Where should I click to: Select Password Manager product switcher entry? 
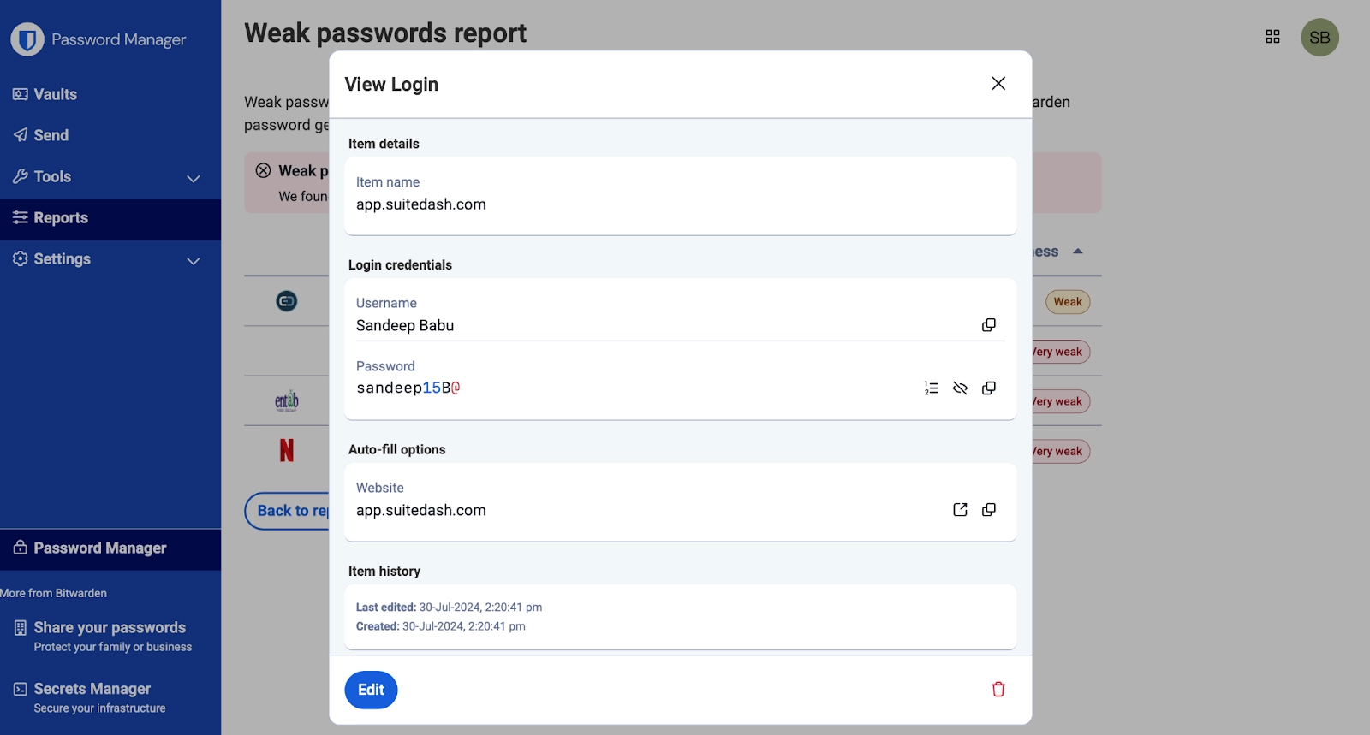coord(110,548)
